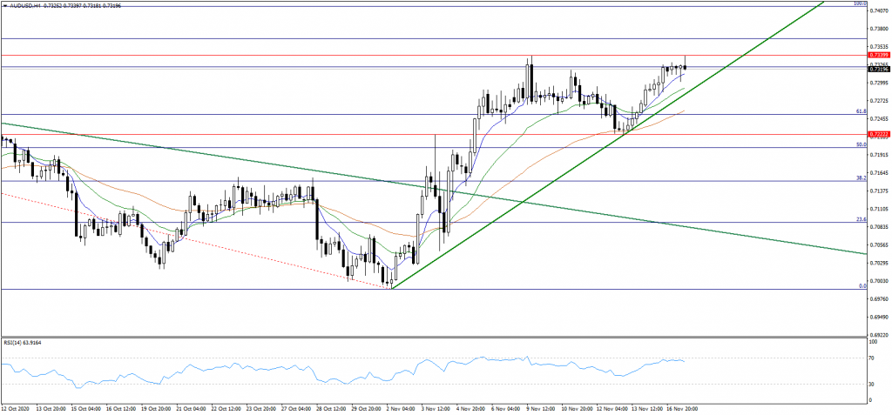Select the 38.2 Fibonacci level label
The image size is (892, 415).
(x=860, y=178)
